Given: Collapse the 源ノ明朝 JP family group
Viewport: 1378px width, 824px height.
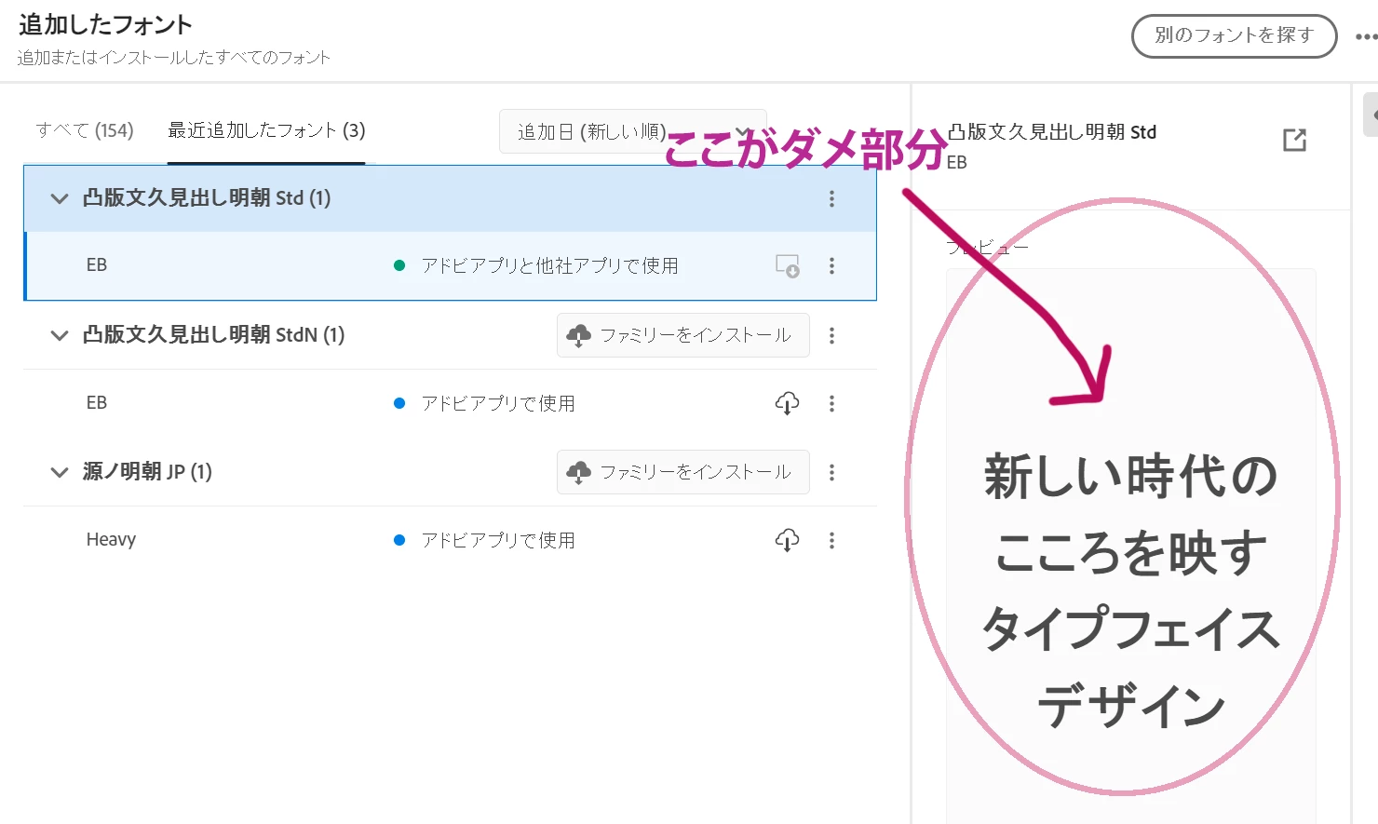Looking at the screenshot, I should point(60,472).
